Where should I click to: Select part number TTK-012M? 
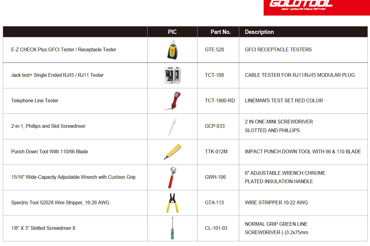click(x=216, y=152)
